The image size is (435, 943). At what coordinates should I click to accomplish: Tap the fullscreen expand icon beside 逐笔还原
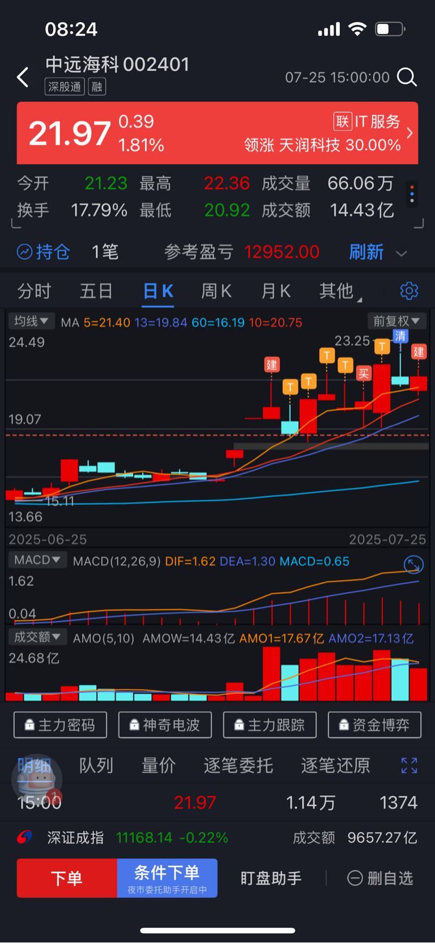409,766
